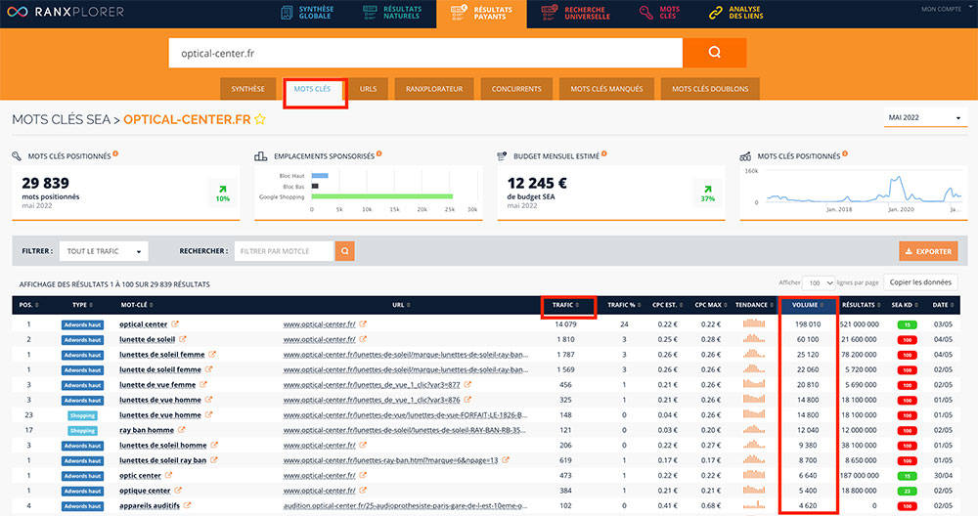Click the Synthèse Globale nav icon
Viewport: 978px width, 516px height.
point(287,13)
